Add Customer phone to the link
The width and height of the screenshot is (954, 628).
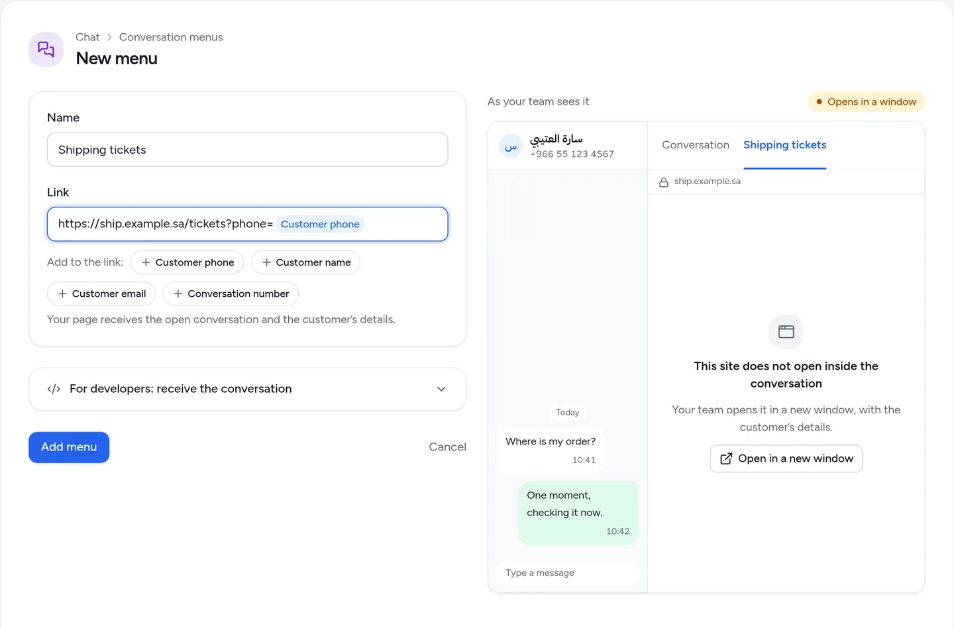point(187,262)
